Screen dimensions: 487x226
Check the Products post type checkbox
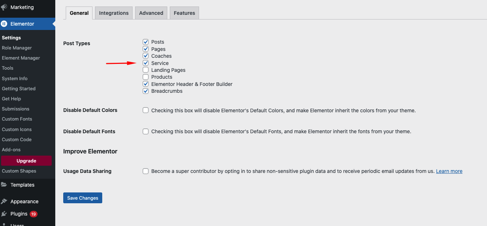(146, 77)
